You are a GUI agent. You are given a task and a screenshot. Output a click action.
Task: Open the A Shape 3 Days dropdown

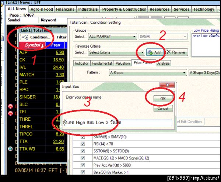point(205,73)
